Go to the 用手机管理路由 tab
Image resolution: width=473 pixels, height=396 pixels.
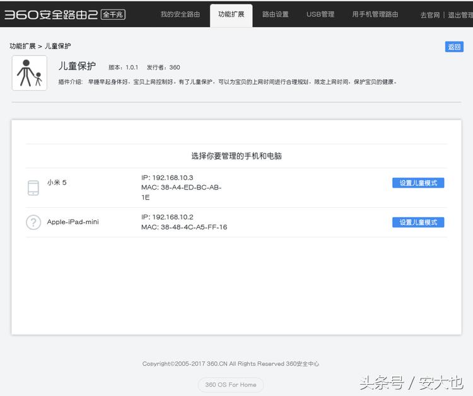(375, 14)
